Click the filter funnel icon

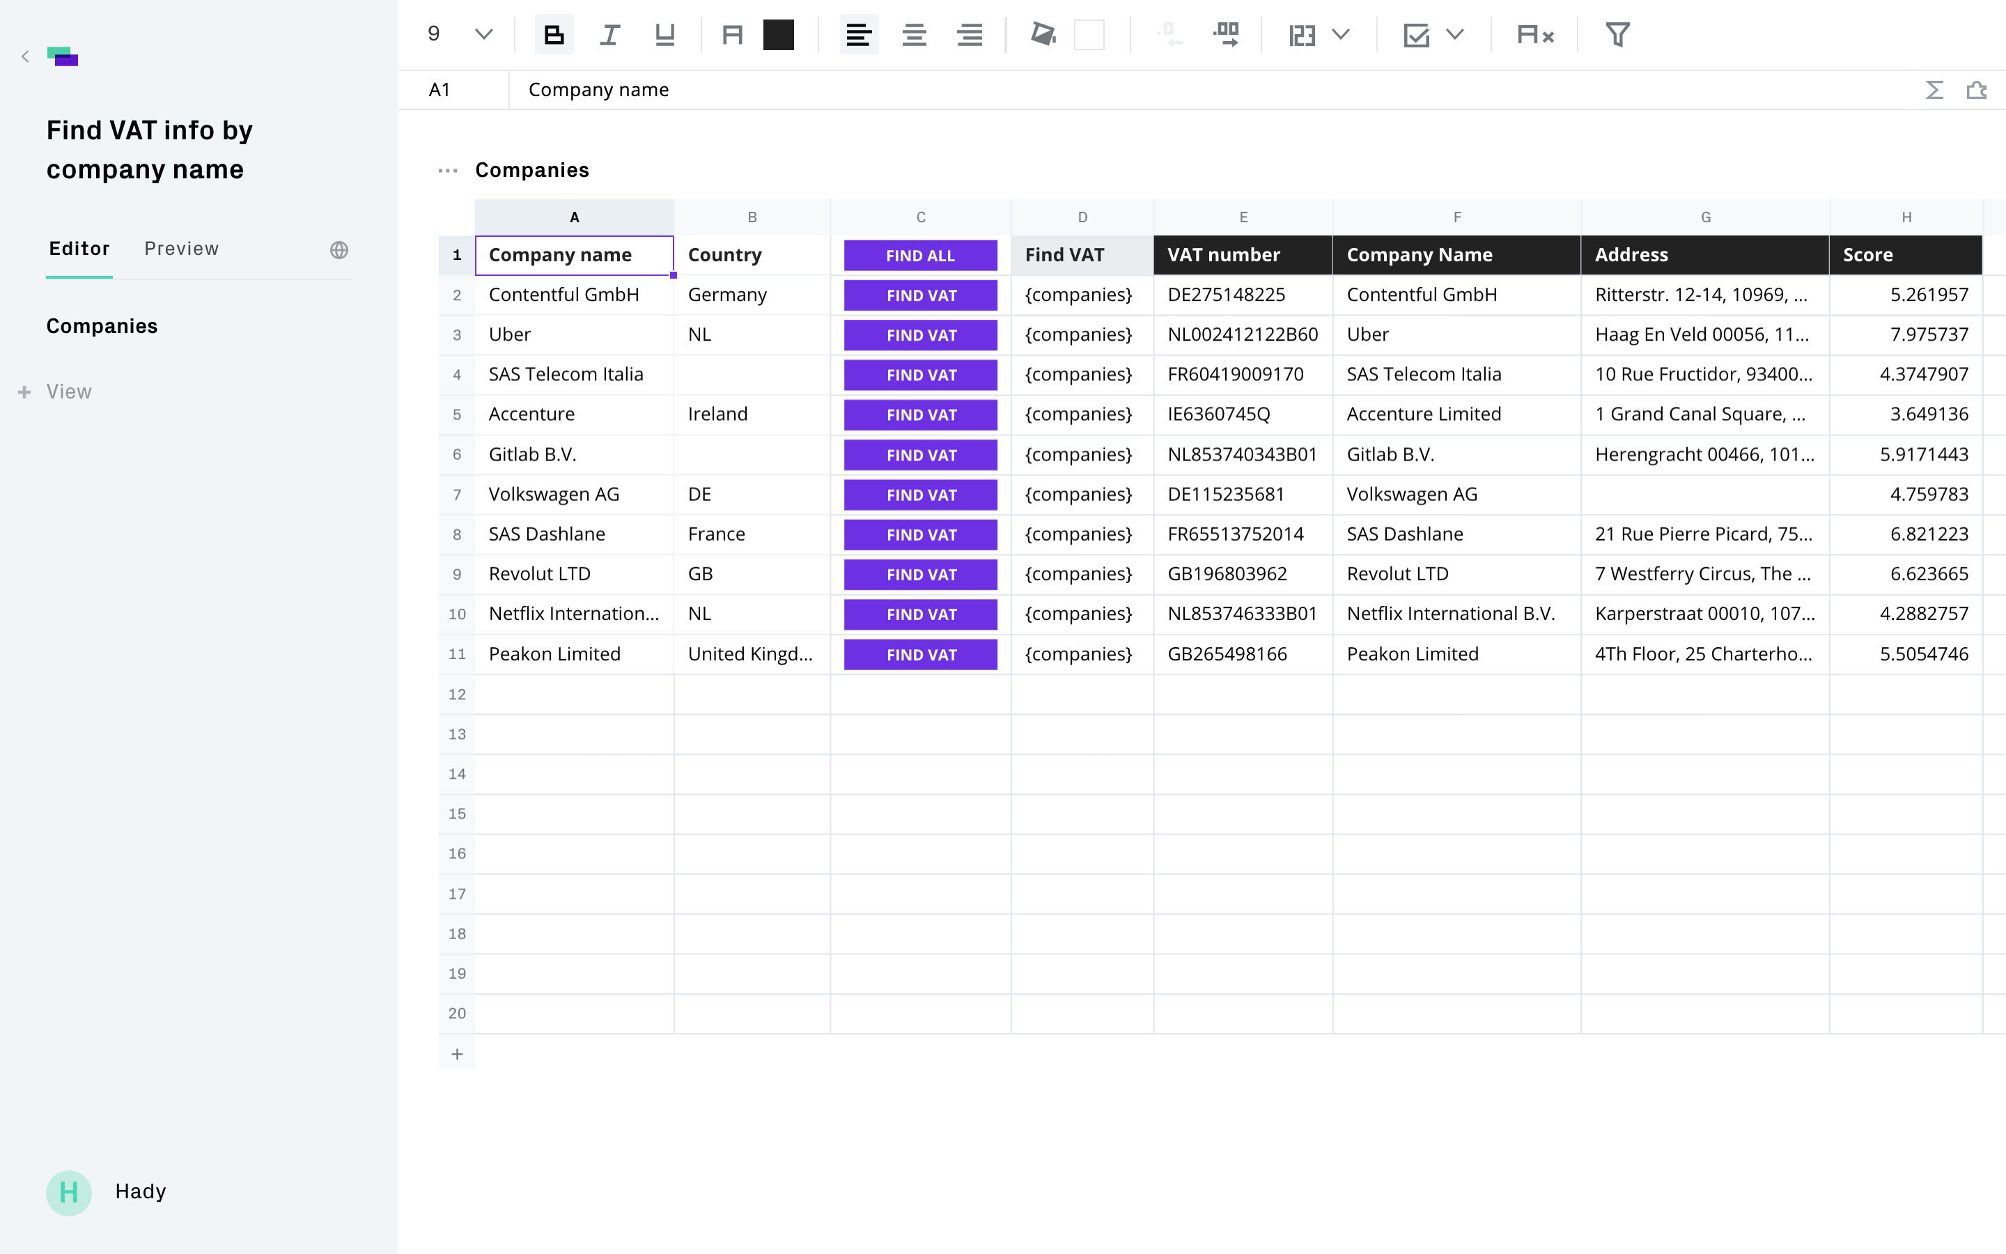(x=1617, y=35)
